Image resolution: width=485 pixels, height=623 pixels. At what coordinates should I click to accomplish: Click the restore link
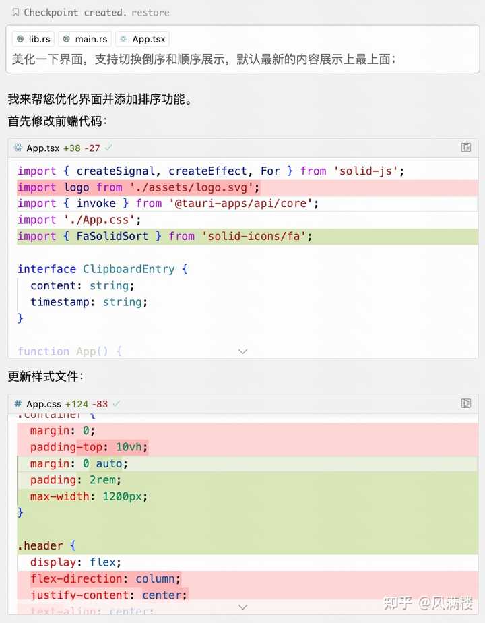point(150,12)
